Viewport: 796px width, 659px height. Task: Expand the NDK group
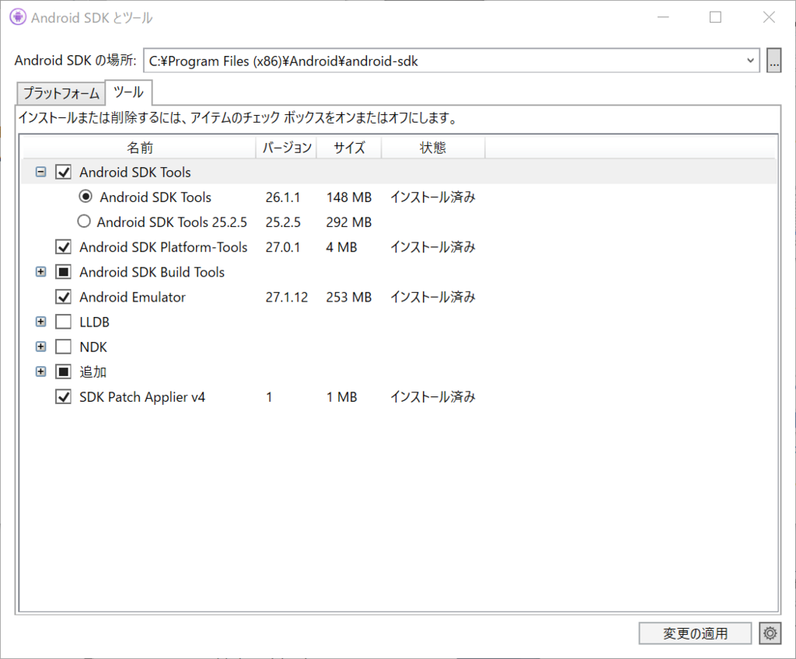click(x=40, y=347)
